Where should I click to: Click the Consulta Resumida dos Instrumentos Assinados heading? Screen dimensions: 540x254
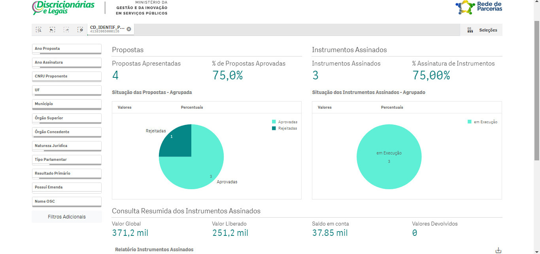pos(186,211)
